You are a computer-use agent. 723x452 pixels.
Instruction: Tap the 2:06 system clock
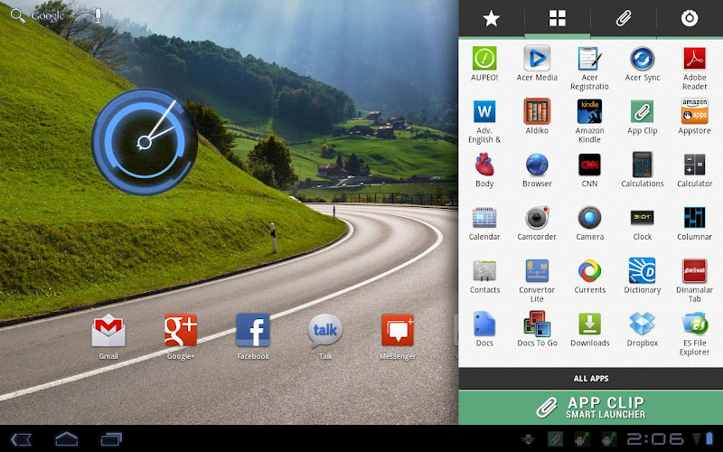pos(655,438)
